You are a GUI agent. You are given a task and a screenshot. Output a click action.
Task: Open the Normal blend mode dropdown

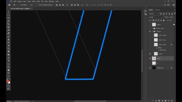[x=156, y=17]
